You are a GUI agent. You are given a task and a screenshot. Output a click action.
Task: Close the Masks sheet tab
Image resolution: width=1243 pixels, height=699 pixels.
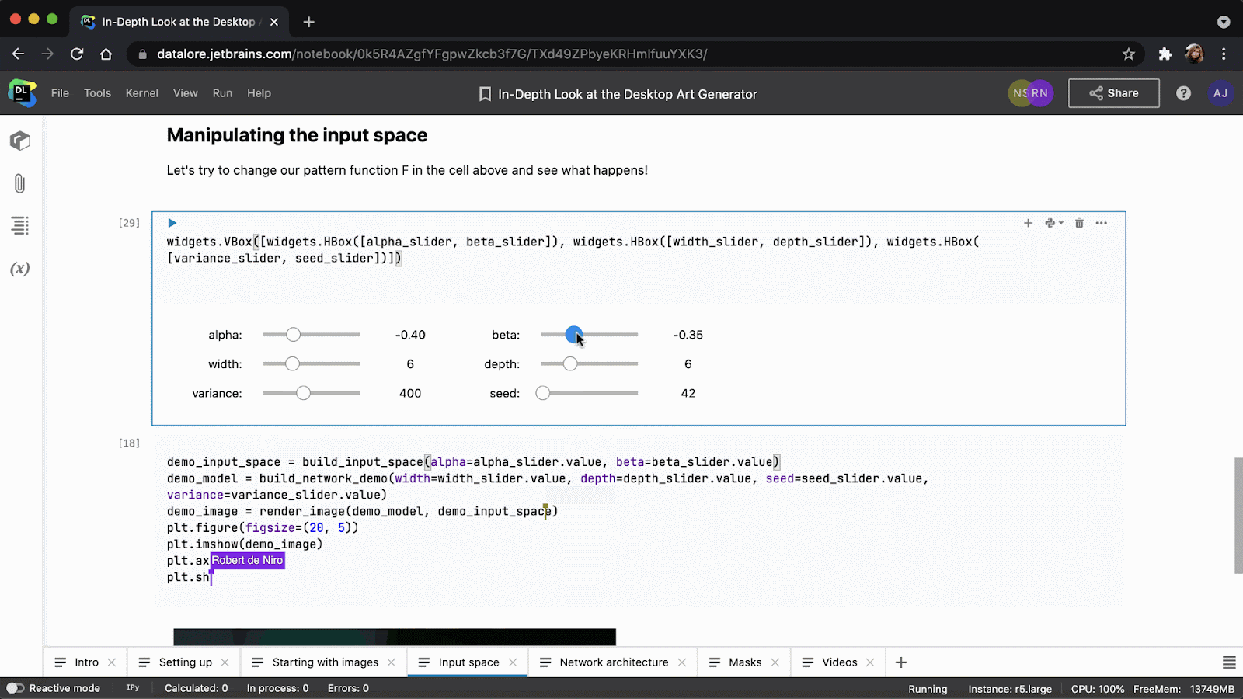[x=775, y=662]
